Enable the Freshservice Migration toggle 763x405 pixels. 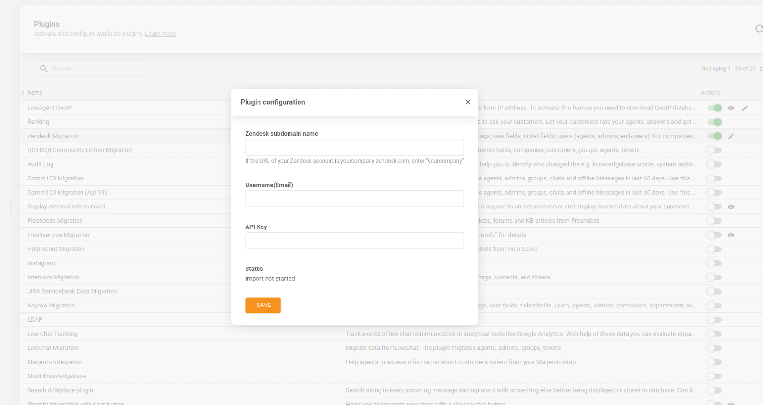click(714, 235)
